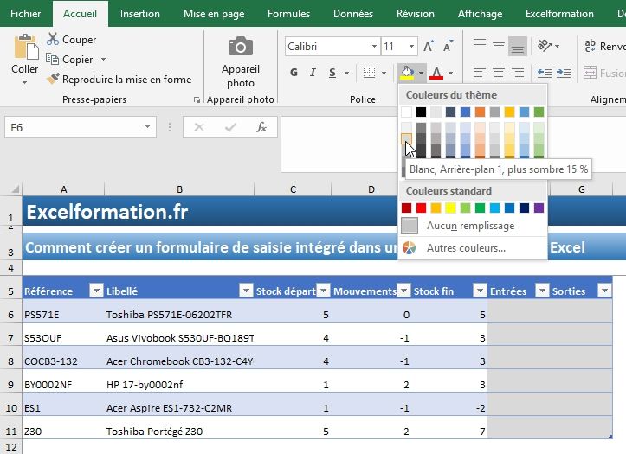Switch to the Insertion tab
This screenshot has width=626, height=454.
click(x=140, y=14)
